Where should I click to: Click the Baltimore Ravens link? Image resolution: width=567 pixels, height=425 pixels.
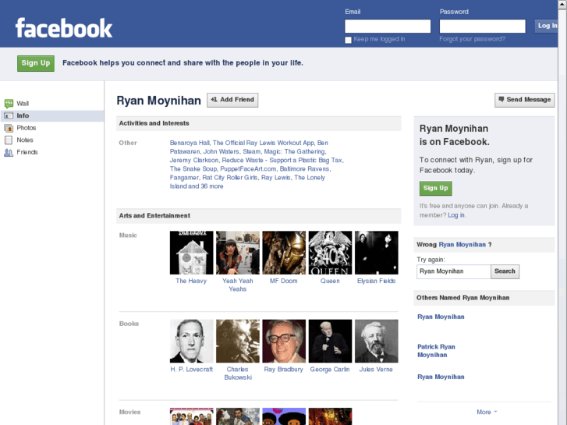click(x=304, y=169)
